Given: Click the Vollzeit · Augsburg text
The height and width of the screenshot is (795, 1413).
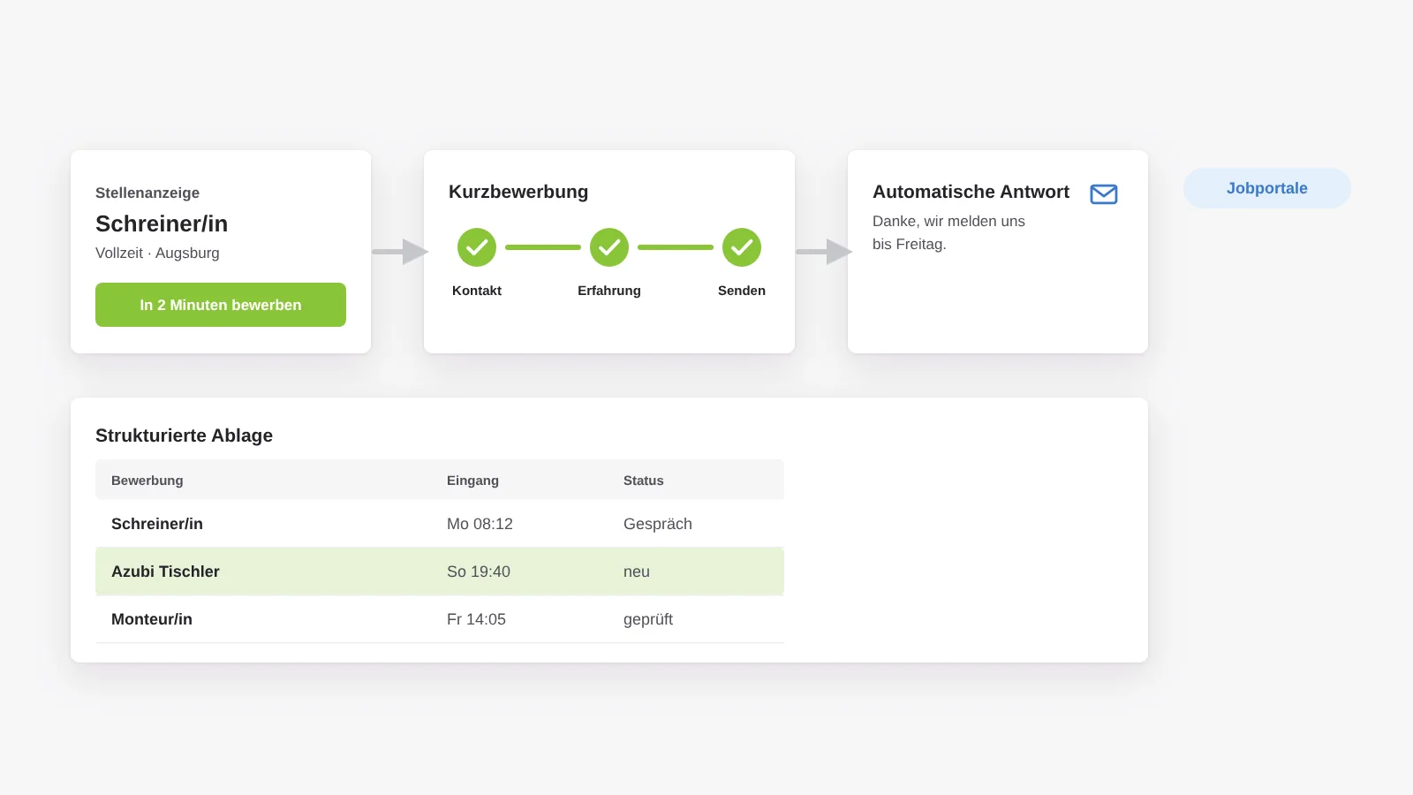Looking at the screenshot, I should pyautogui.click(x=157, y=253).
